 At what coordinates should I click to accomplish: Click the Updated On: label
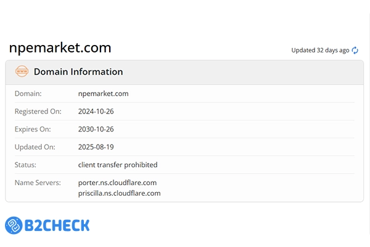tap(33, 148)
